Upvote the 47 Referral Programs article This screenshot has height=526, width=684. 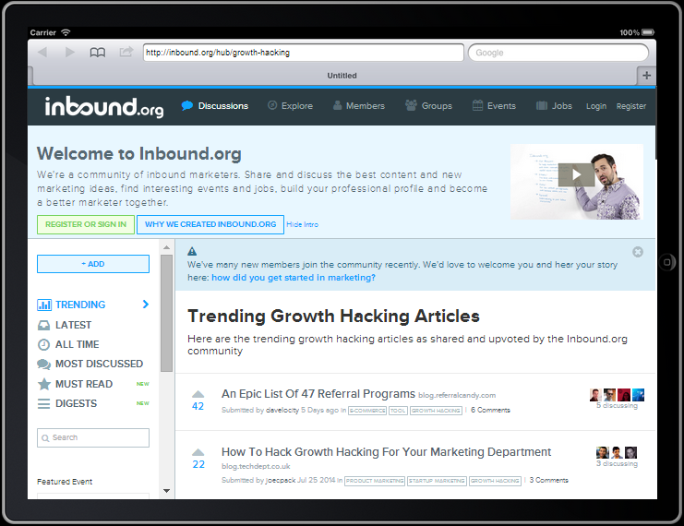pos(198,394)
